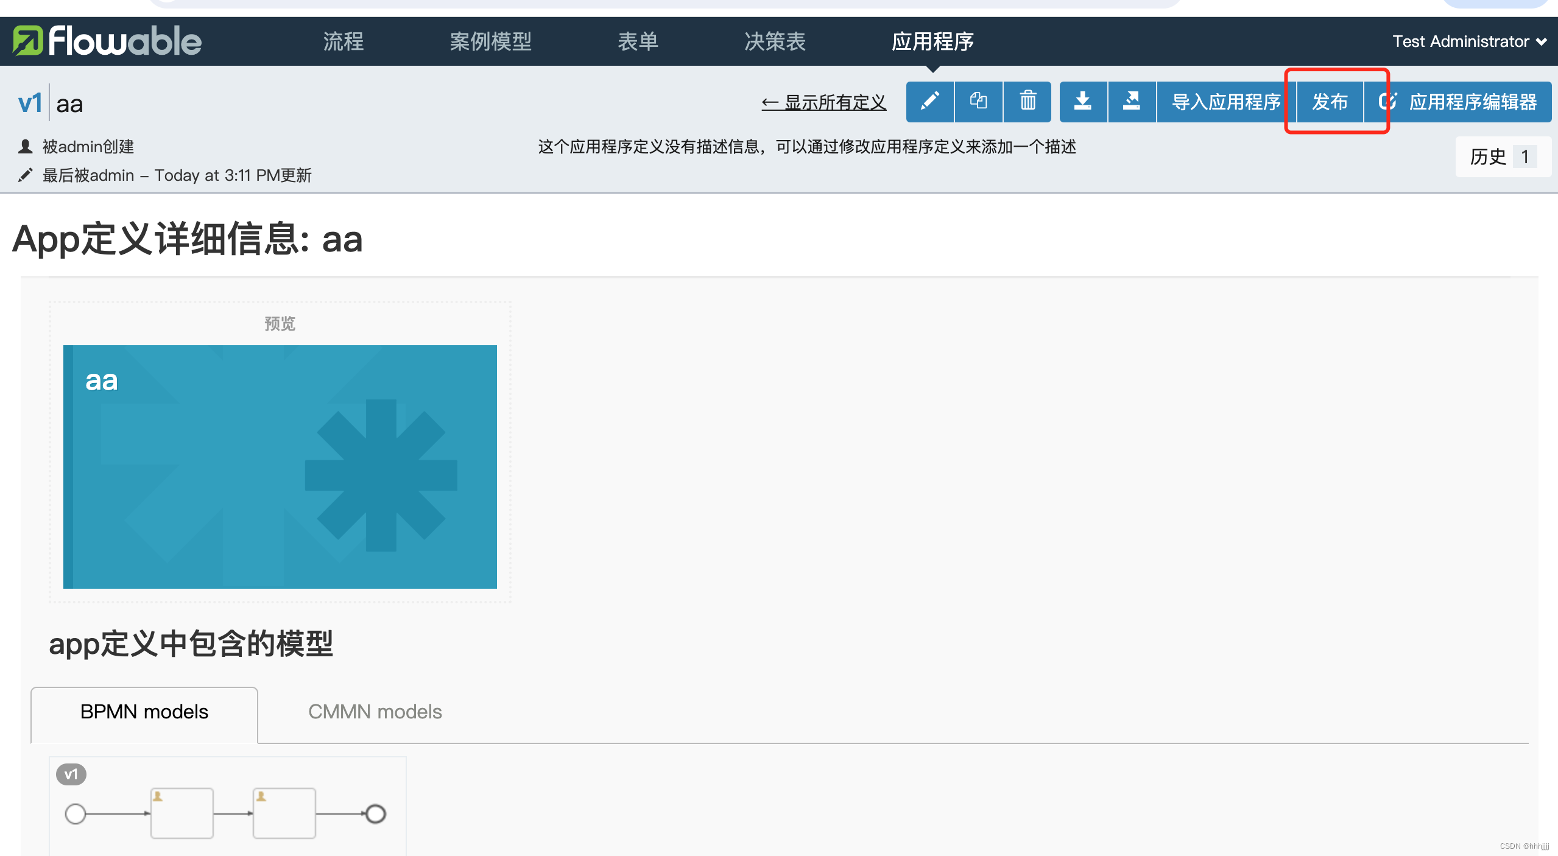Click the aa app preview tile
The height and width of the screenshot is (856, 1558).
coord(280,466)
